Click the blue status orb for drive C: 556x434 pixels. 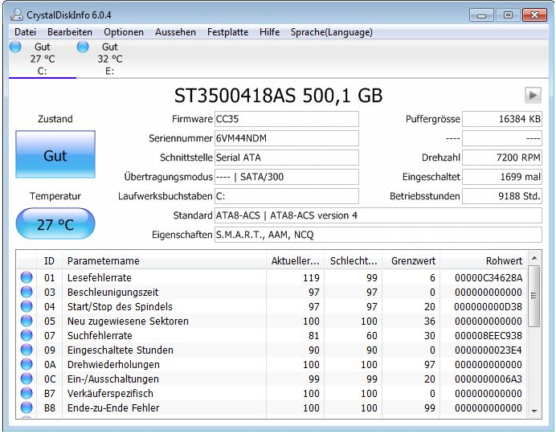15,47
